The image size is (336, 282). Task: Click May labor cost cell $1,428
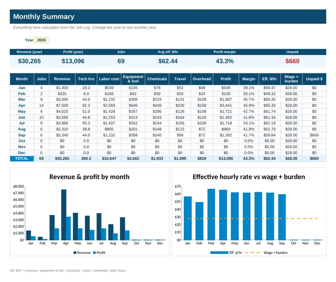(109, 112)
